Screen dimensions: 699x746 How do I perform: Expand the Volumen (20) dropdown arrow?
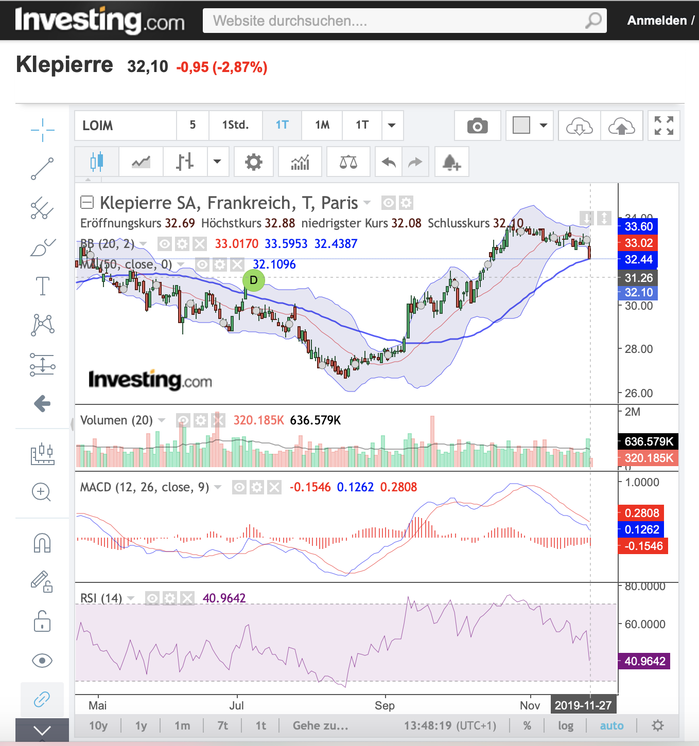coord(162,420)
